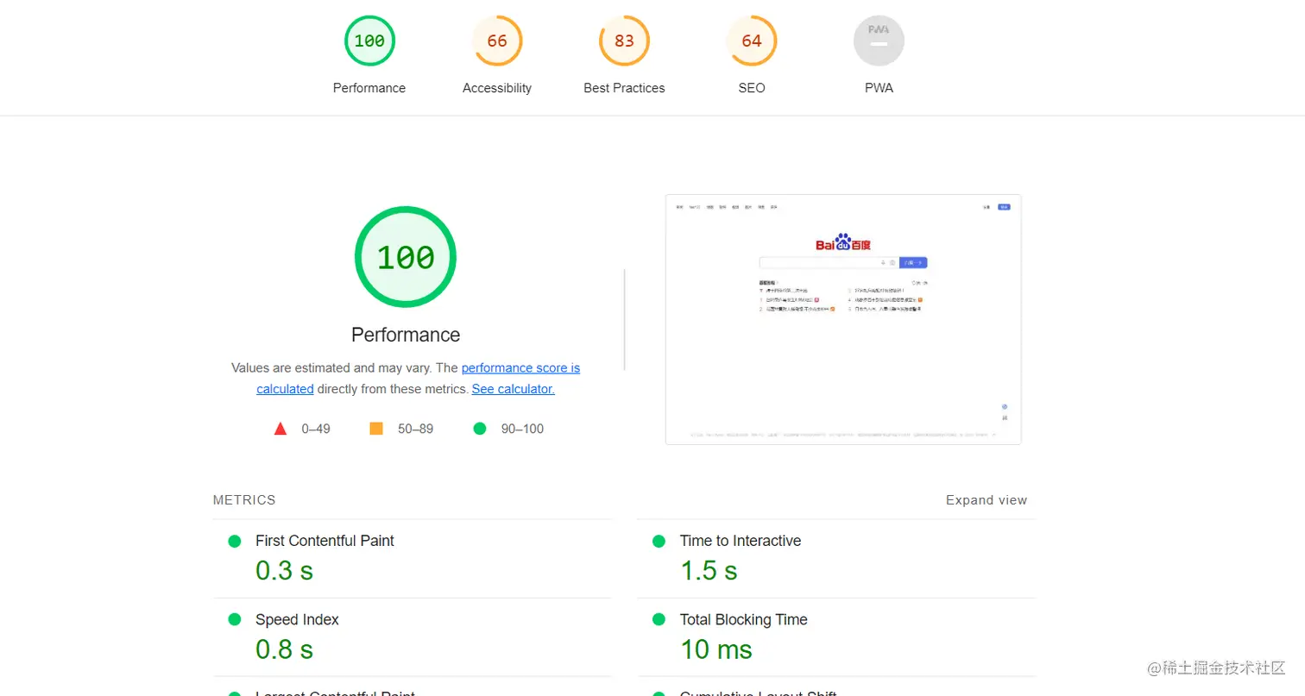Click the green circle 90–100 legend icon
Screen dimensions: 1305x696
[480, 429]
